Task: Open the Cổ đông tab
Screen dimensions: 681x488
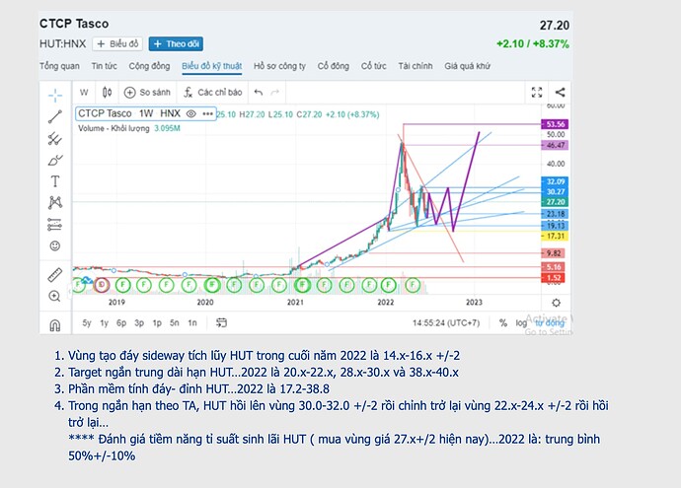Action: [334, 66]
